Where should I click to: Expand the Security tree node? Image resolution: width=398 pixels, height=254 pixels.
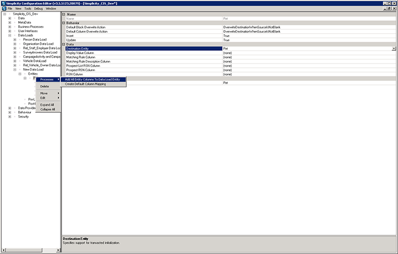click(10, 117)
